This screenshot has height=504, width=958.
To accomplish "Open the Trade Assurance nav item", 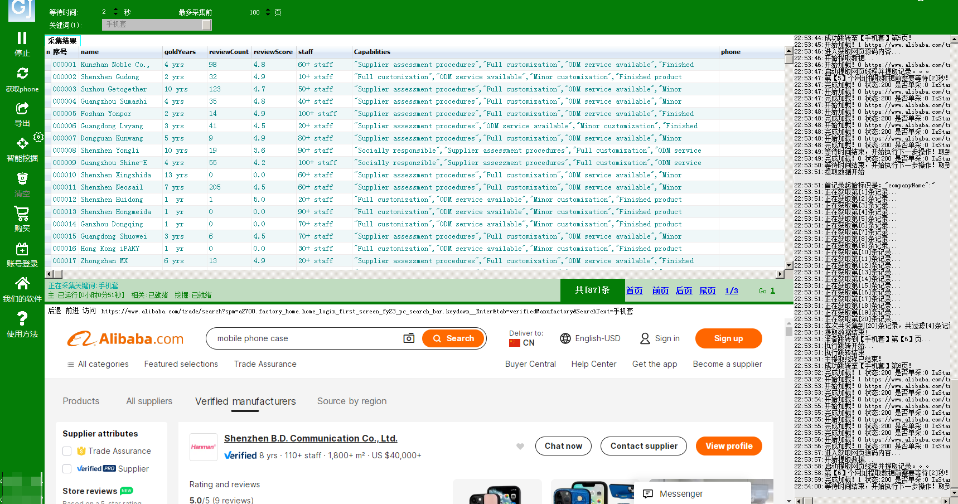I will tap(265, 364).
